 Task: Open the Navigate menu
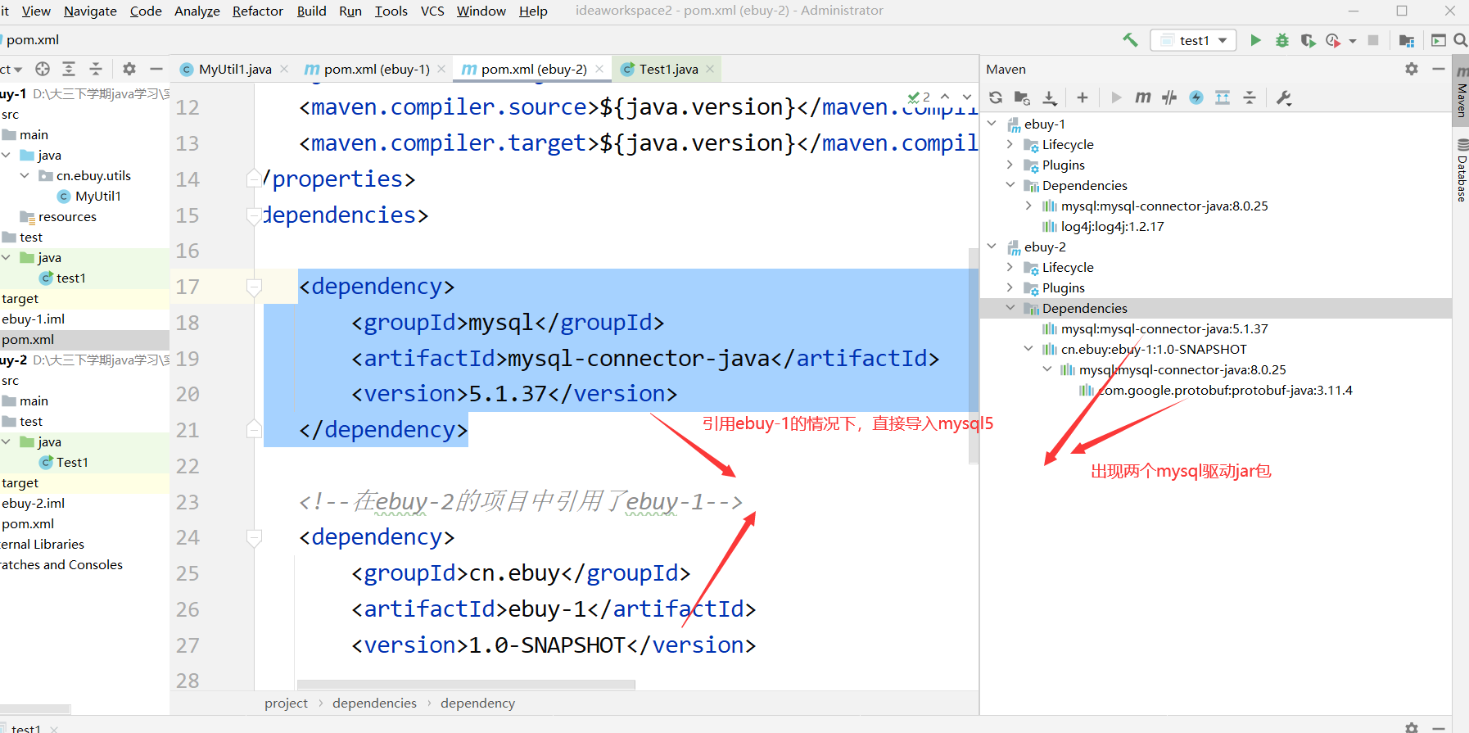pyautogui.click(x=90, y=11)
